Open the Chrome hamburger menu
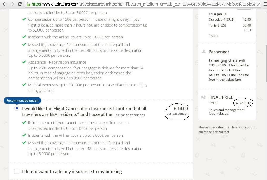Viewport: 267px width, 180px height. tap(264, 4)
